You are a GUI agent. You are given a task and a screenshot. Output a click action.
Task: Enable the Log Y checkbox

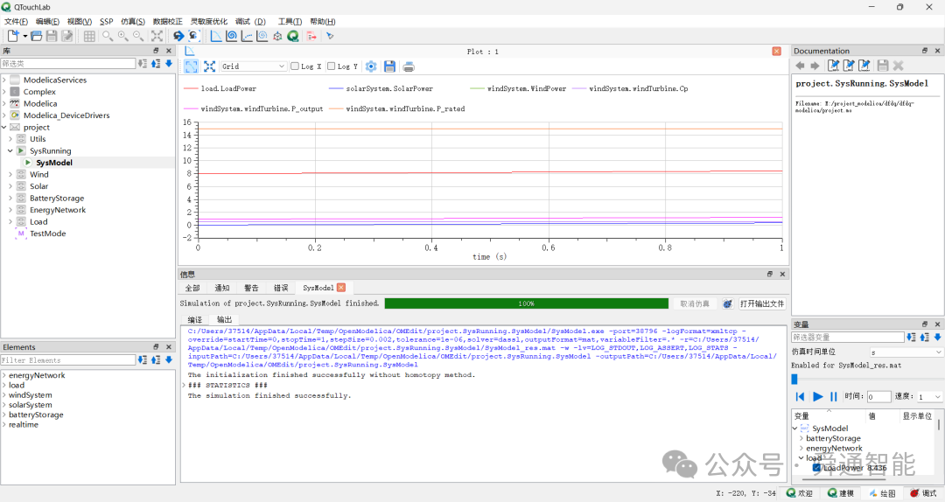tap(331, 66)
